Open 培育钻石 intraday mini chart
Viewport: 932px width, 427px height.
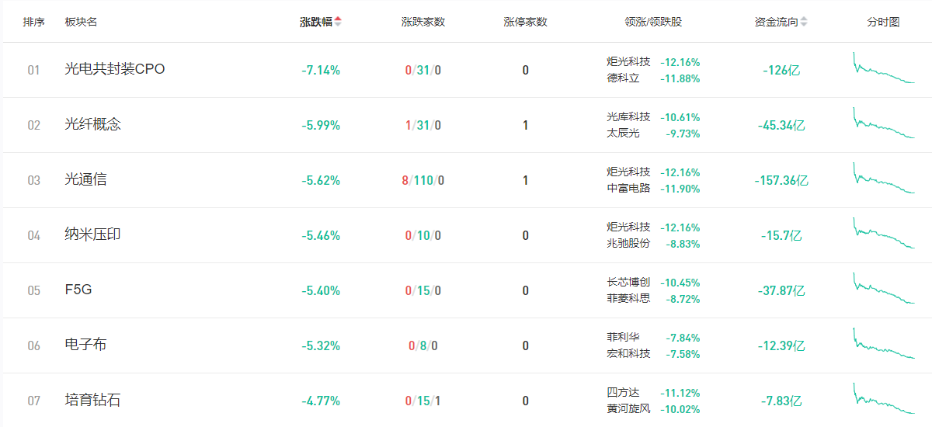884,399
